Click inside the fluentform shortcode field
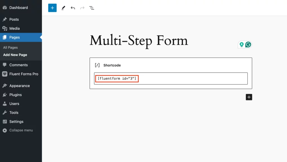This screenshot has height=162, width=287. (x=116, y=79)
